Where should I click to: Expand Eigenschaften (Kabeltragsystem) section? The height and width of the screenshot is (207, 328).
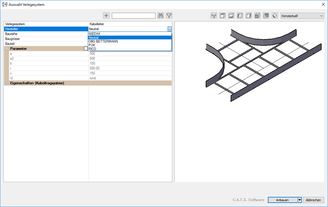tap(7, 83)
